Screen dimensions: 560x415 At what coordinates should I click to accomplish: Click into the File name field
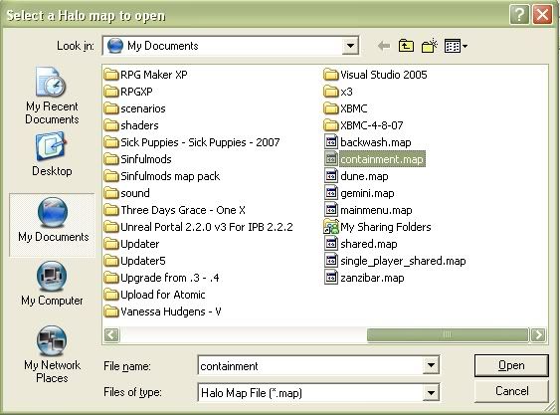(310, 365)
